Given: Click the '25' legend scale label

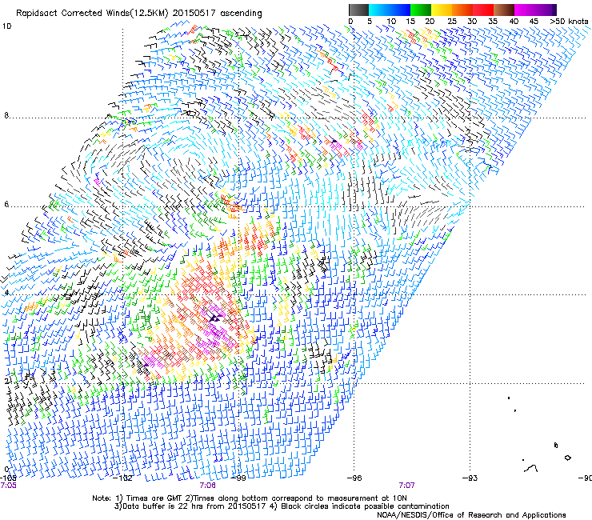Looking at the screenshot, I should [451, 22].
